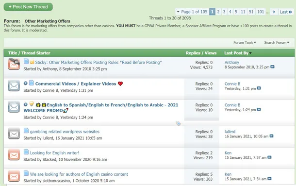The width and height of the screenshot is (296, 186).
Task: Sort by Last Post By column
Action: click(x=238, y=53)
